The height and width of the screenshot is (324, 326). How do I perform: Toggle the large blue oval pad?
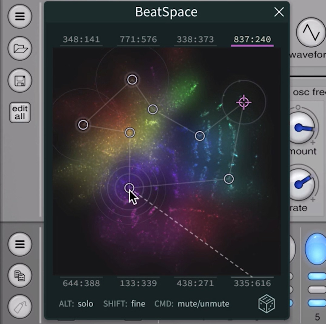(x=316, y=249)
